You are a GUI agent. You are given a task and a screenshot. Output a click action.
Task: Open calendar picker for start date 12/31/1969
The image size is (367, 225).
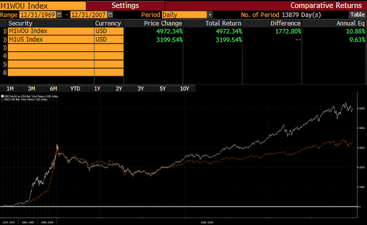pyautogui.click(x=60, y=15)
